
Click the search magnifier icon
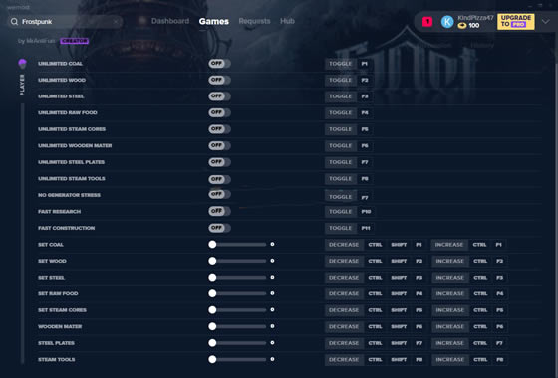[14, 22]
